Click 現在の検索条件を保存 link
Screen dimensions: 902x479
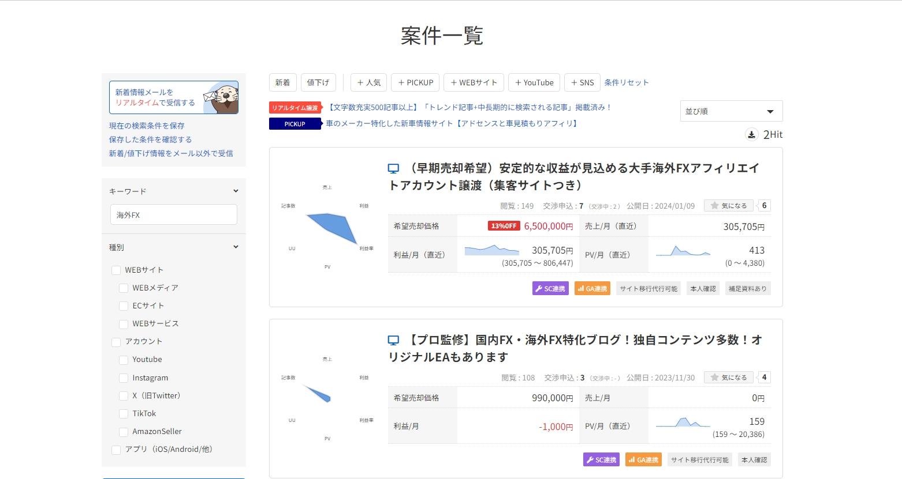coord(147,126)
